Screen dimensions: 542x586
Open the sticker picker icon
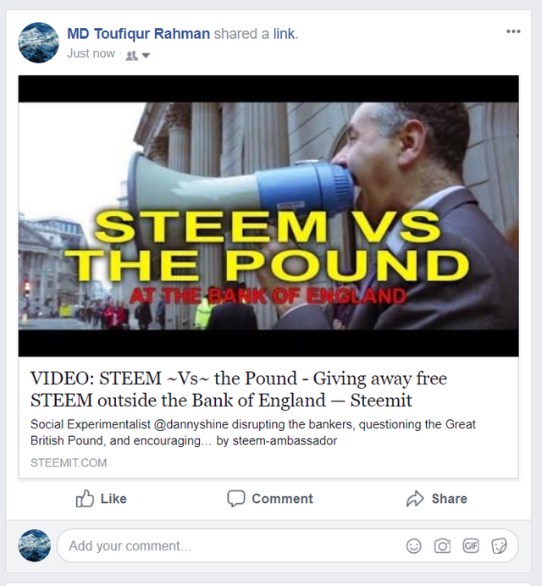coord(499,546)
